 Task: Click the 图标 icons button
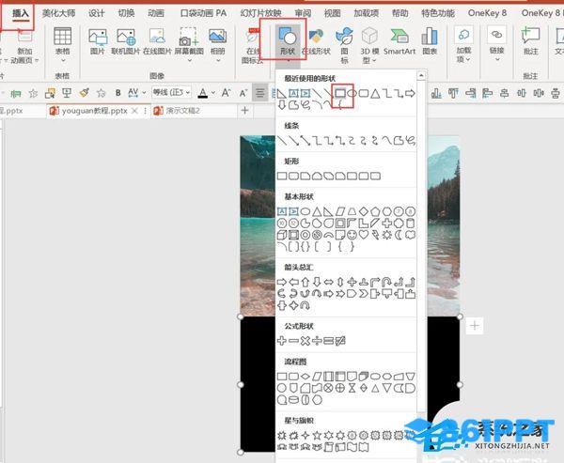pyautogui.click(x=344, y=45)
